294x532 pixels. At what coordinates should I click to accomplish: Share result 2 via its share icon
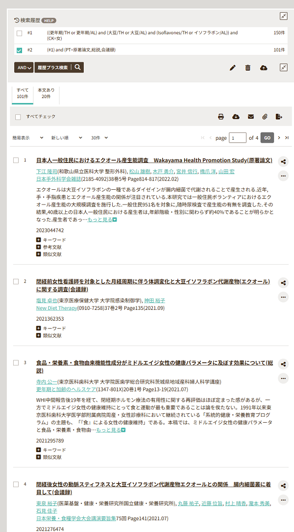pos(283,282)
